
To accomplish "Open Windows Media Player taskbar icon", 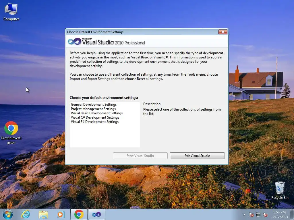I will 61,214.
